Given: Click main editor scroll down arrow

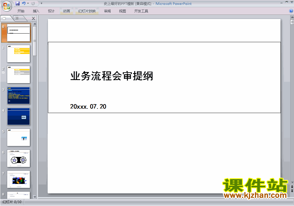Looking at the screenshot, I should click(x=292, y=182).
